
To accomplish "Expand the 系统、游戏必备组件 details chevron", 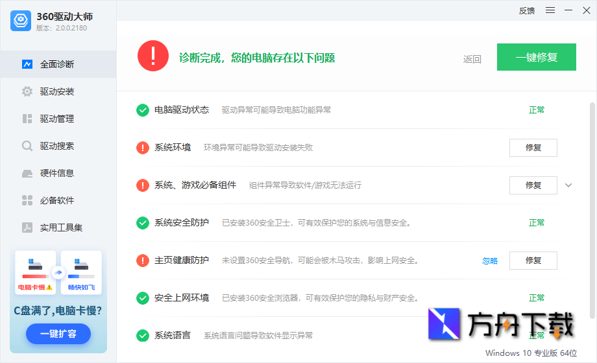I will click(x=568, y=185).
